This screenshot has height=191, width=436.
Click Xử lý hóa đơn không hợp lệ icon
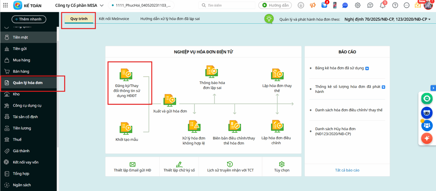[194, 127]
